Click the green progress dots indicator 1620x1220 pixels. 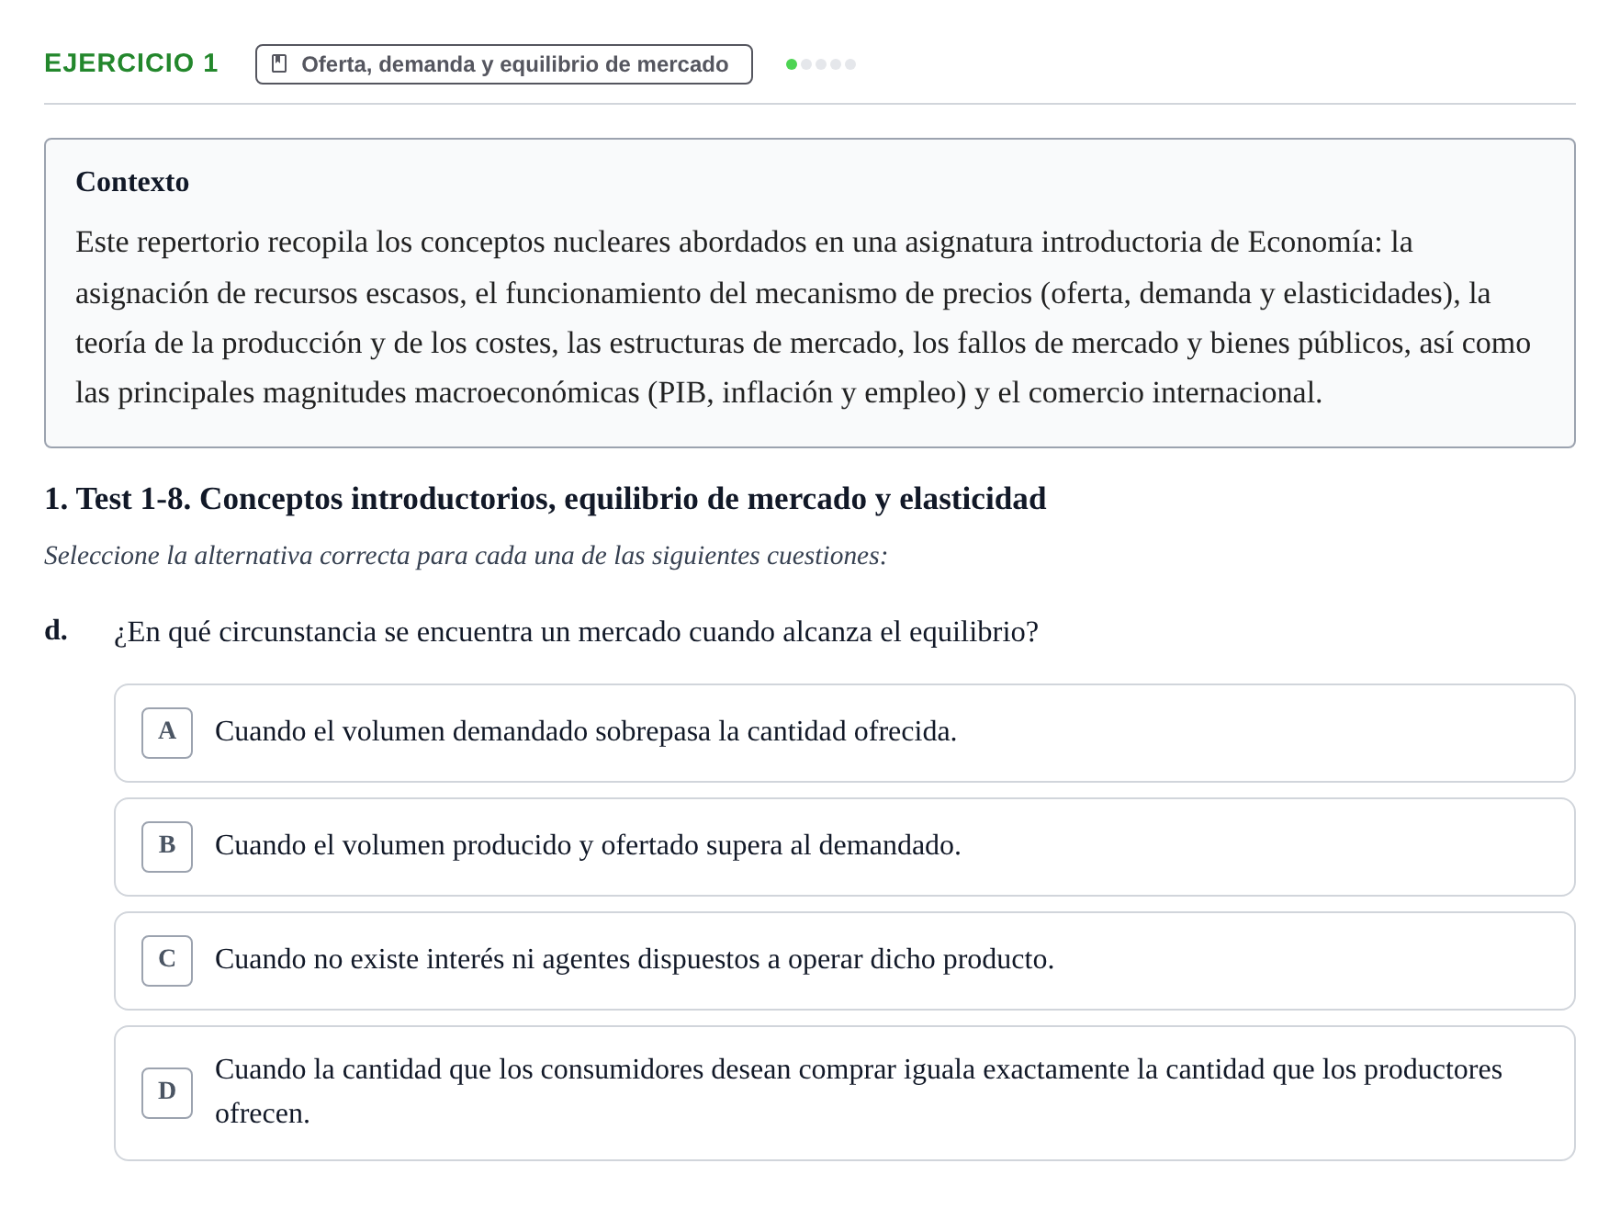[821, 64]
